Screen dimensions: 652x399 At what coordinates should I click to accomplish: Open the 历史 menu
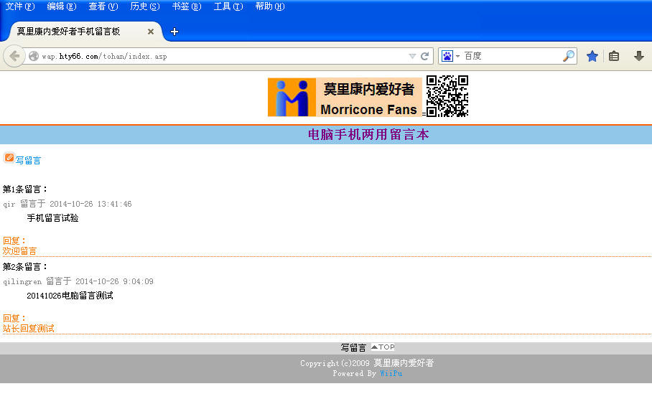(145, 6)
